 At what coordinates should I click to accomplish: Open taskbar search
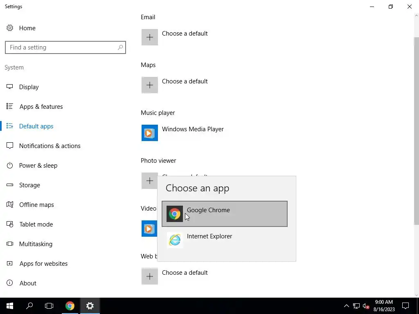[x=29, y=306]
